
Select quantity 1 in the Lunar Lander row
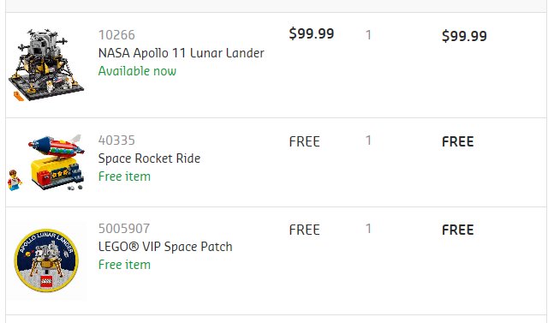(368, 35)
